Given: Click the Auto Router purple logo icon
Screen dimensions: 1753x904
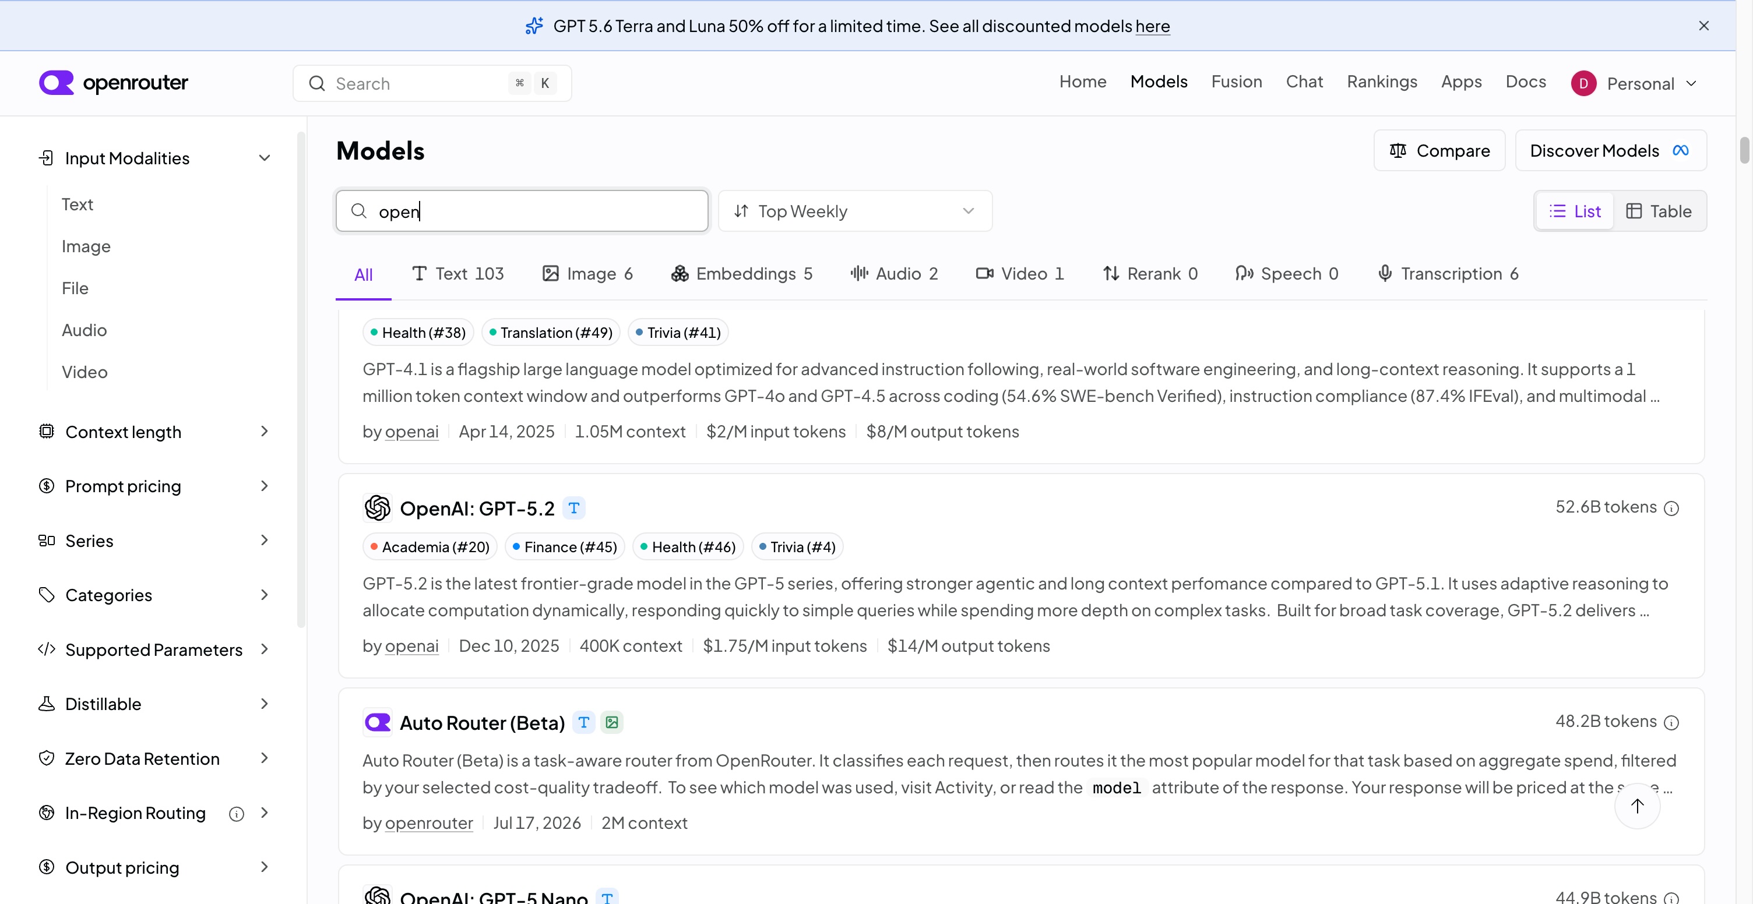Looking at the screenshot, I should pos(378,722).
